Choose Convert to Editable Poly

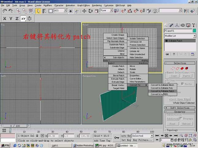[162, 88]
